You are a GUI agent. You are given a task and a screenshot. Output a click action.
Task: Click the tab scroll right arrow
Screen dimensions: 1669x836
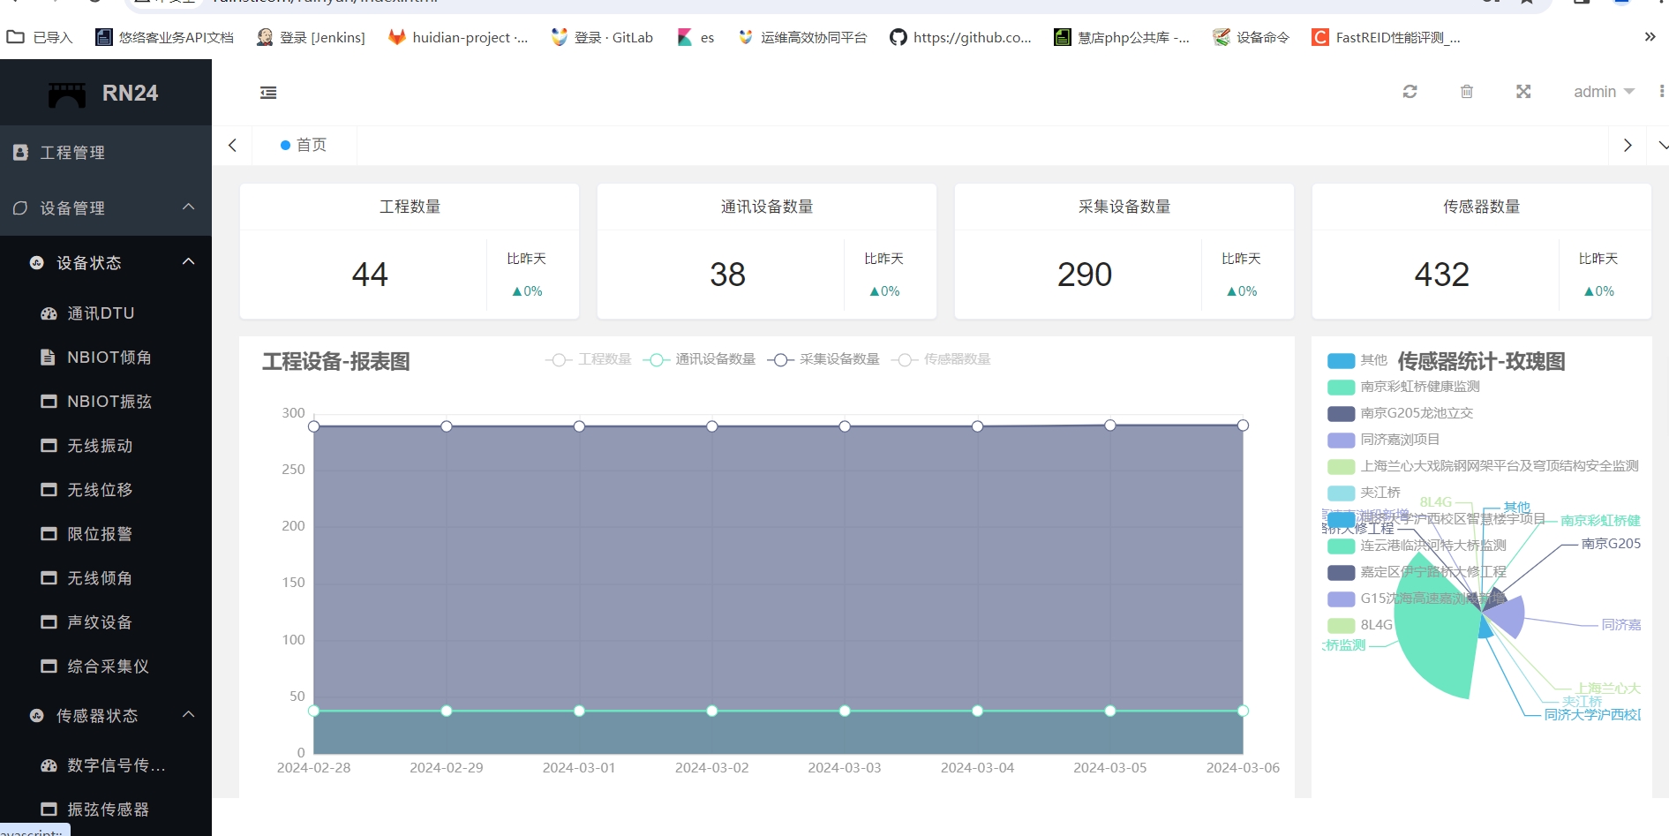(x=1628, y=146)
